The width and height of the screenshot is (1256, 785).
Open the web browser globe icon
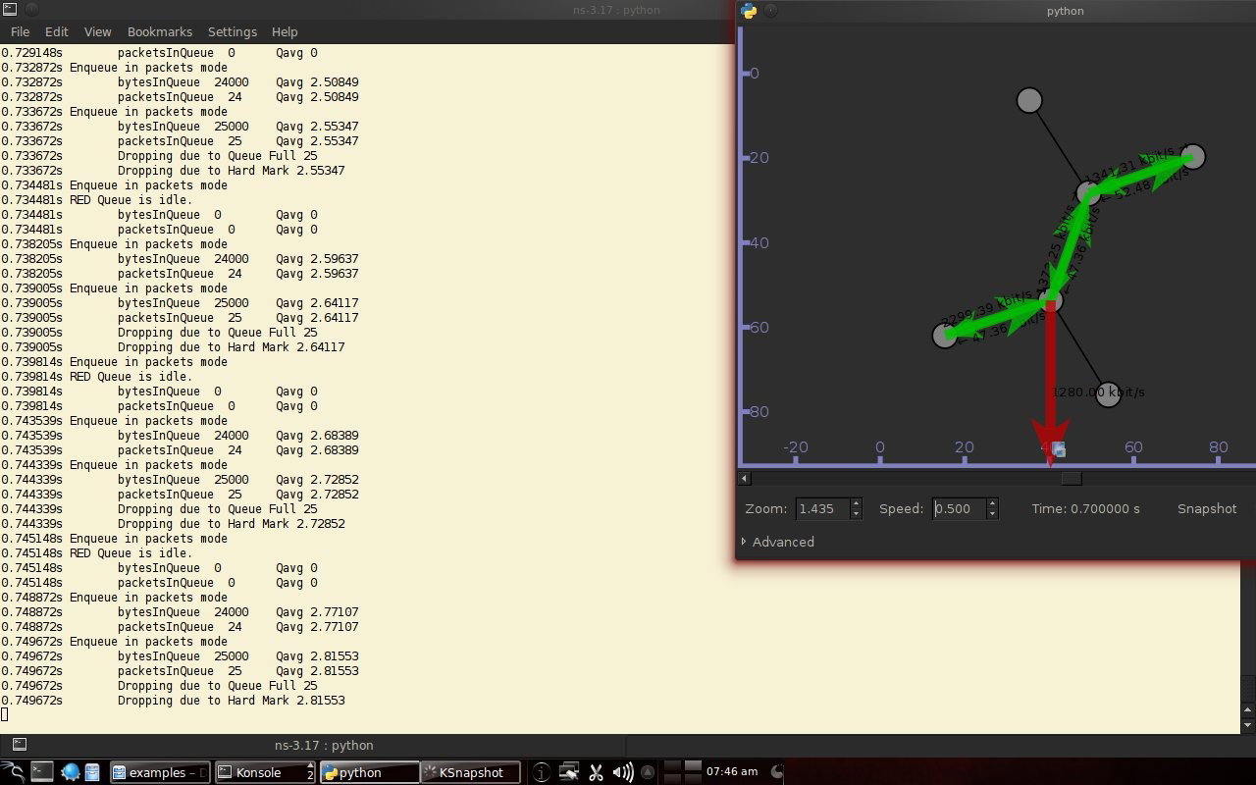tap(71, 772)
